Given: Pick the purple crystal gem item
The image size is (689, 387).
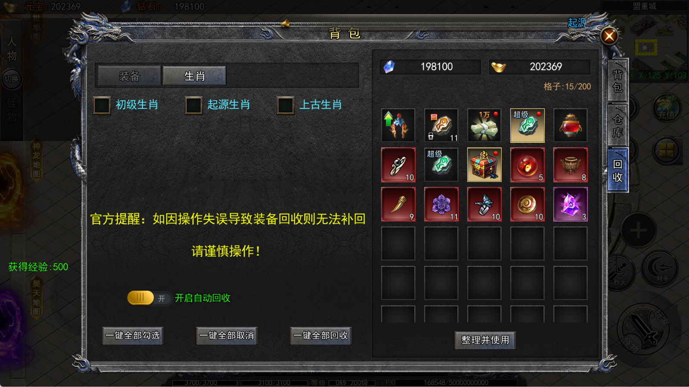Looking at the screenshot, I should click(x=571, y=204).
